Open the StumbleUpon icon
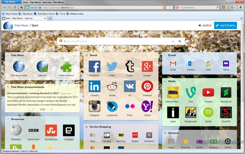Viewport: 245px width, 154px height. (x=51, y=130)
